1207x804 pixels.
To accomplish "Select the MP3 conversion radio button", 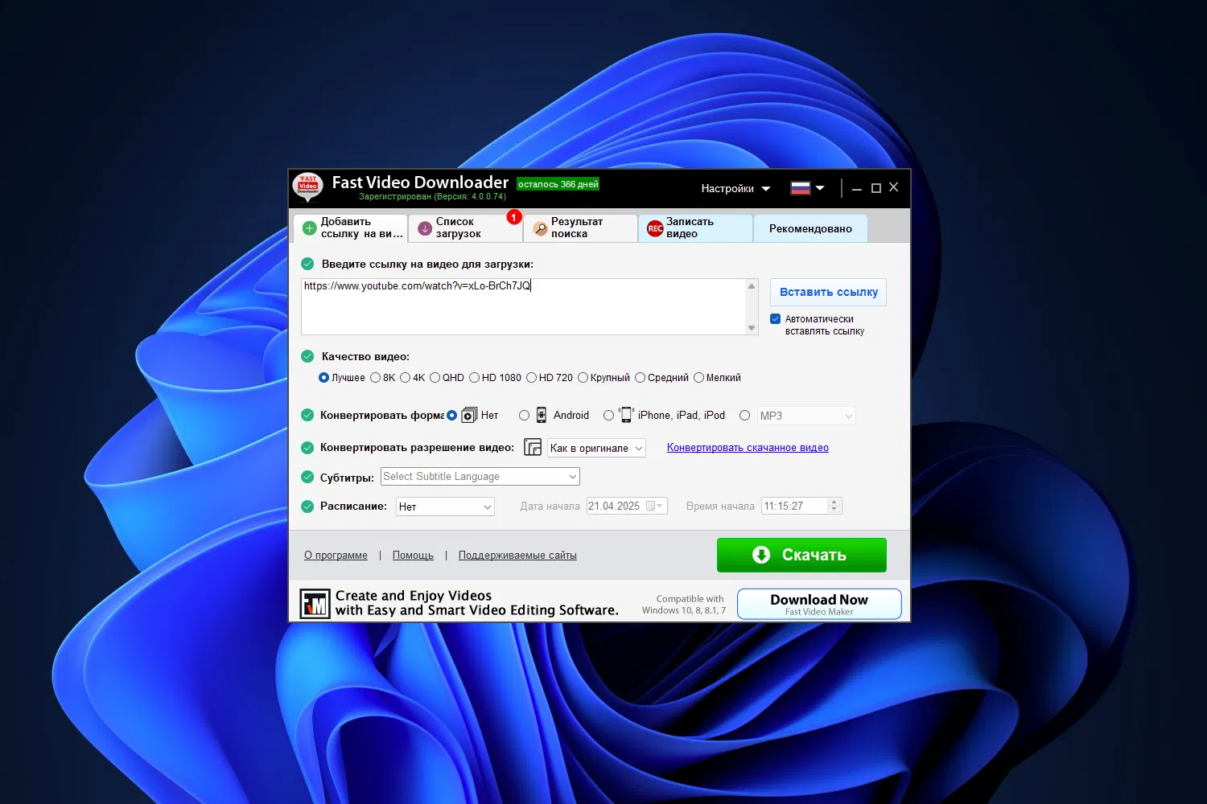I will click(x=744, y=416).
